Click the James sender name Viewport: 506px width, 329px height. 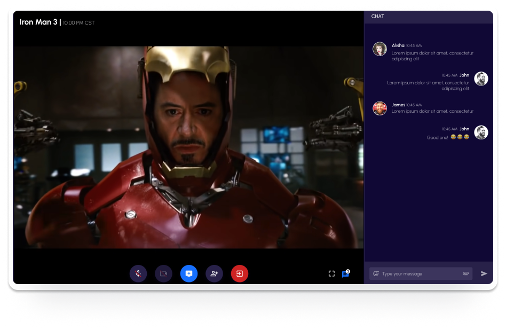[x=398, y=105]
